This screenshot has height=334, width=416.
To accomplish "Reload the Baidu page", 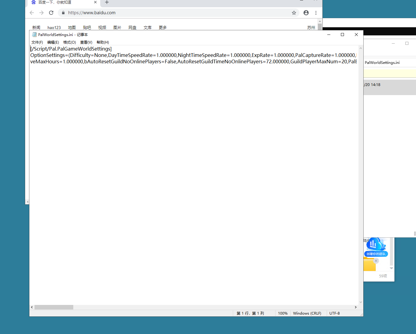I will pyautogui.click(x=51, y=13).
